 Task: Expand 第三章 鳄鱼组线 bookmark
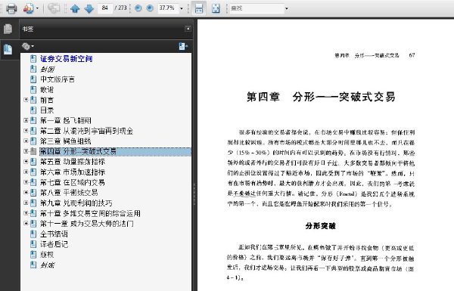coord(26,141)
